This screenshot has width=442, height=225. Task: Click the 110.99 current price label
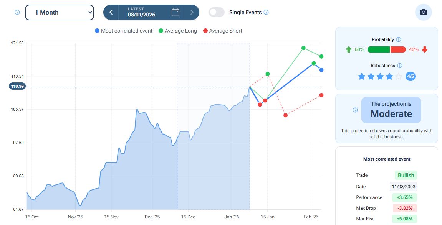pos(18,87)
